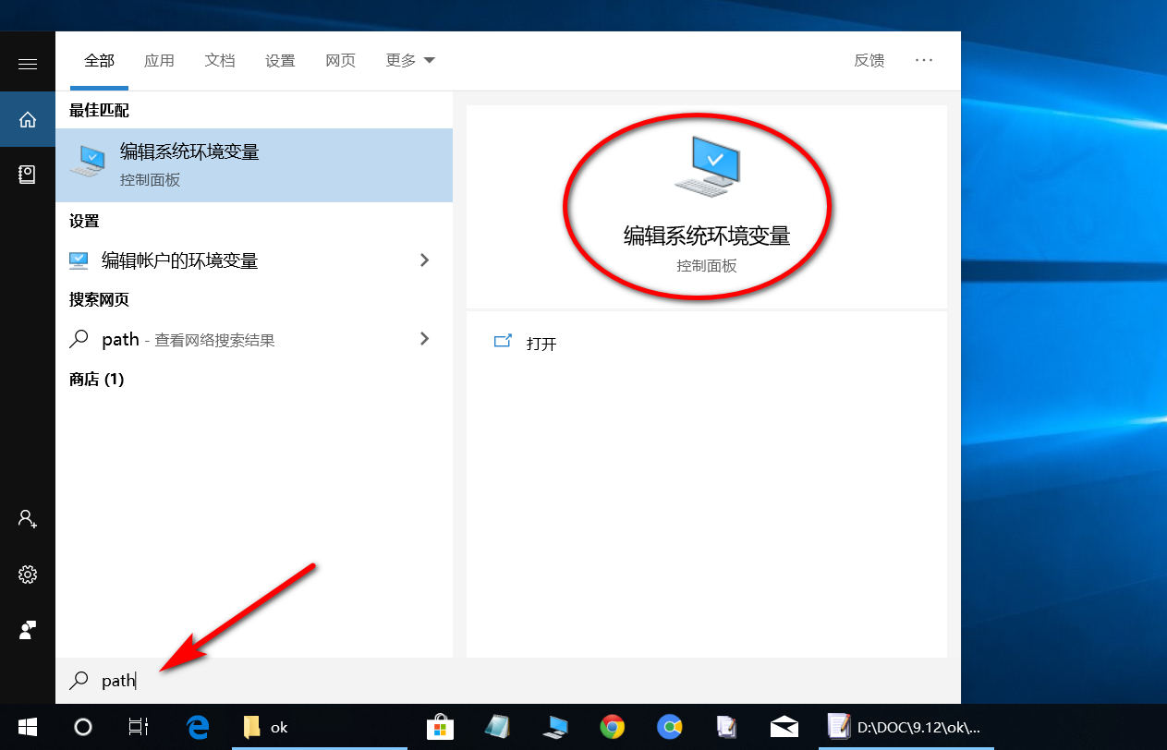Launch Google Chrome from taskbar
Viewport: 1167px width, 750px height.
[x=612, y=727]
